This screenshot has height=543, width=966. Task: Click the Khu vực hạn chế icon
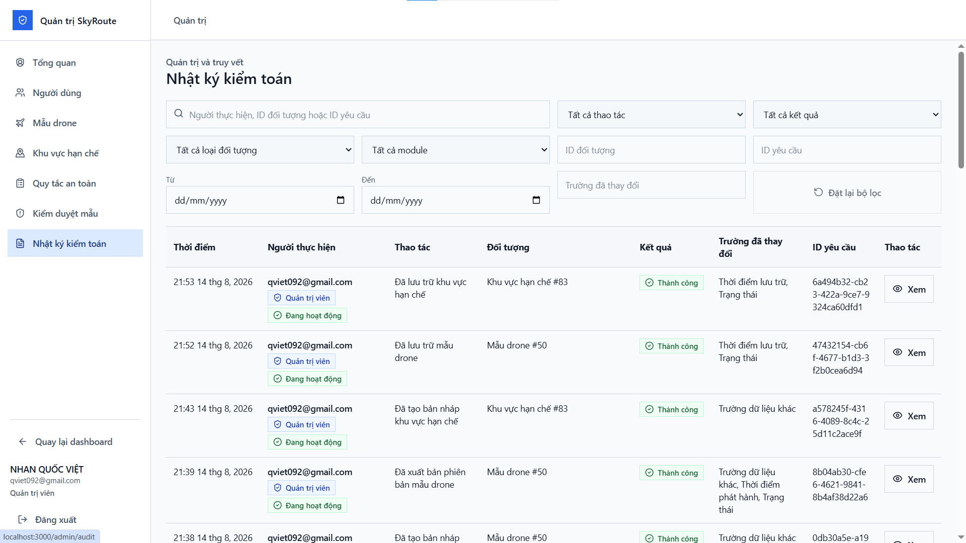pyautogui.click(x=20, y=153)
